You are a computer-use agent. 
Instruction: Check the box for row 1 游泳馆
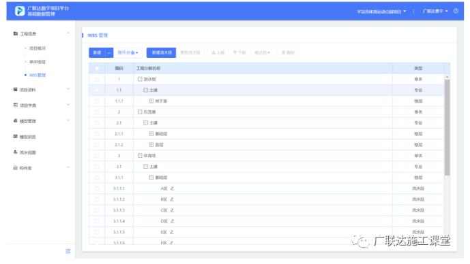[97, 79]
